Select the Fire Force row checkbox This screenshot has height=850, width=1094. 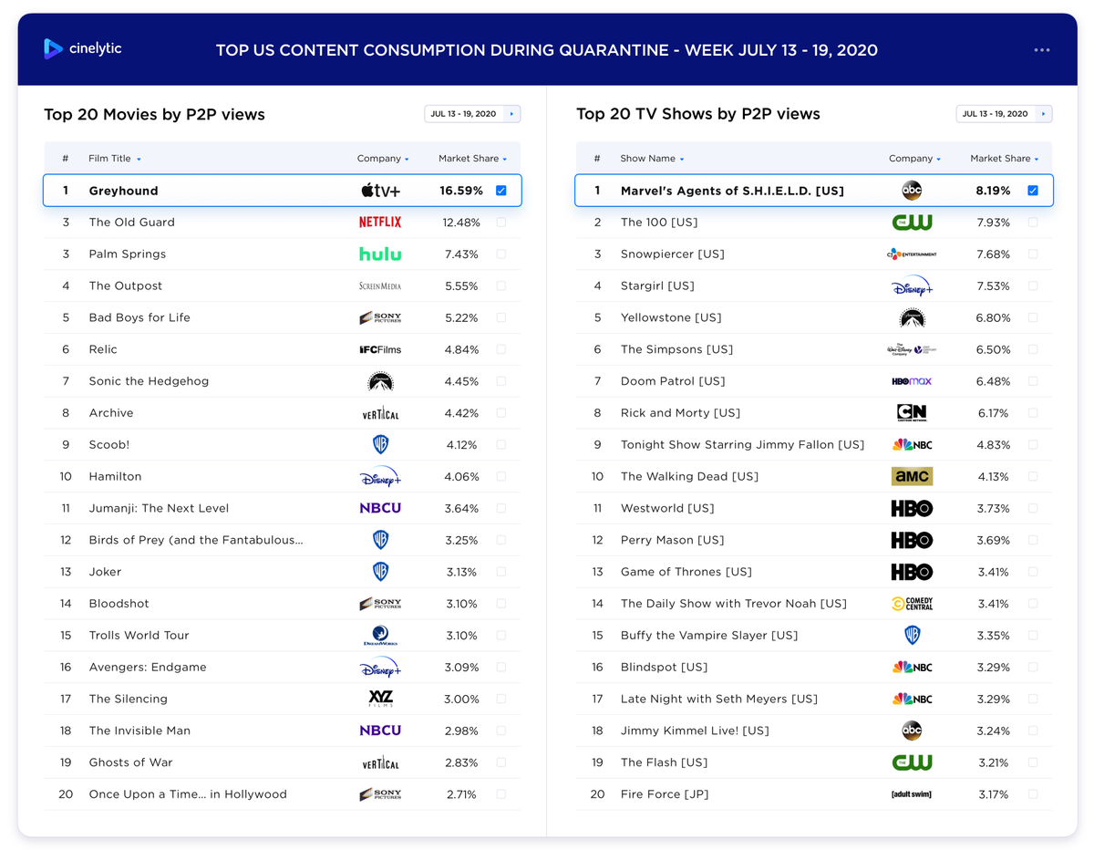pyautogui.click(x=1033, y=794)
